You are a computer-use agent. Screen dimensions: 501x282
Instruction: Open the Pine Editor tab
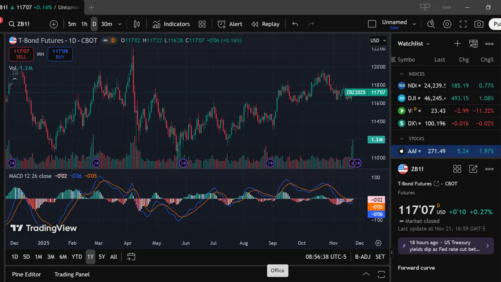point(27,274)
